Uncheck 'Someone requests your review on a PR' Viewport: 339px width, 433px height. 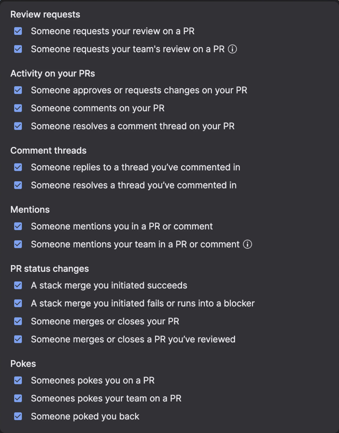point(18,31)
